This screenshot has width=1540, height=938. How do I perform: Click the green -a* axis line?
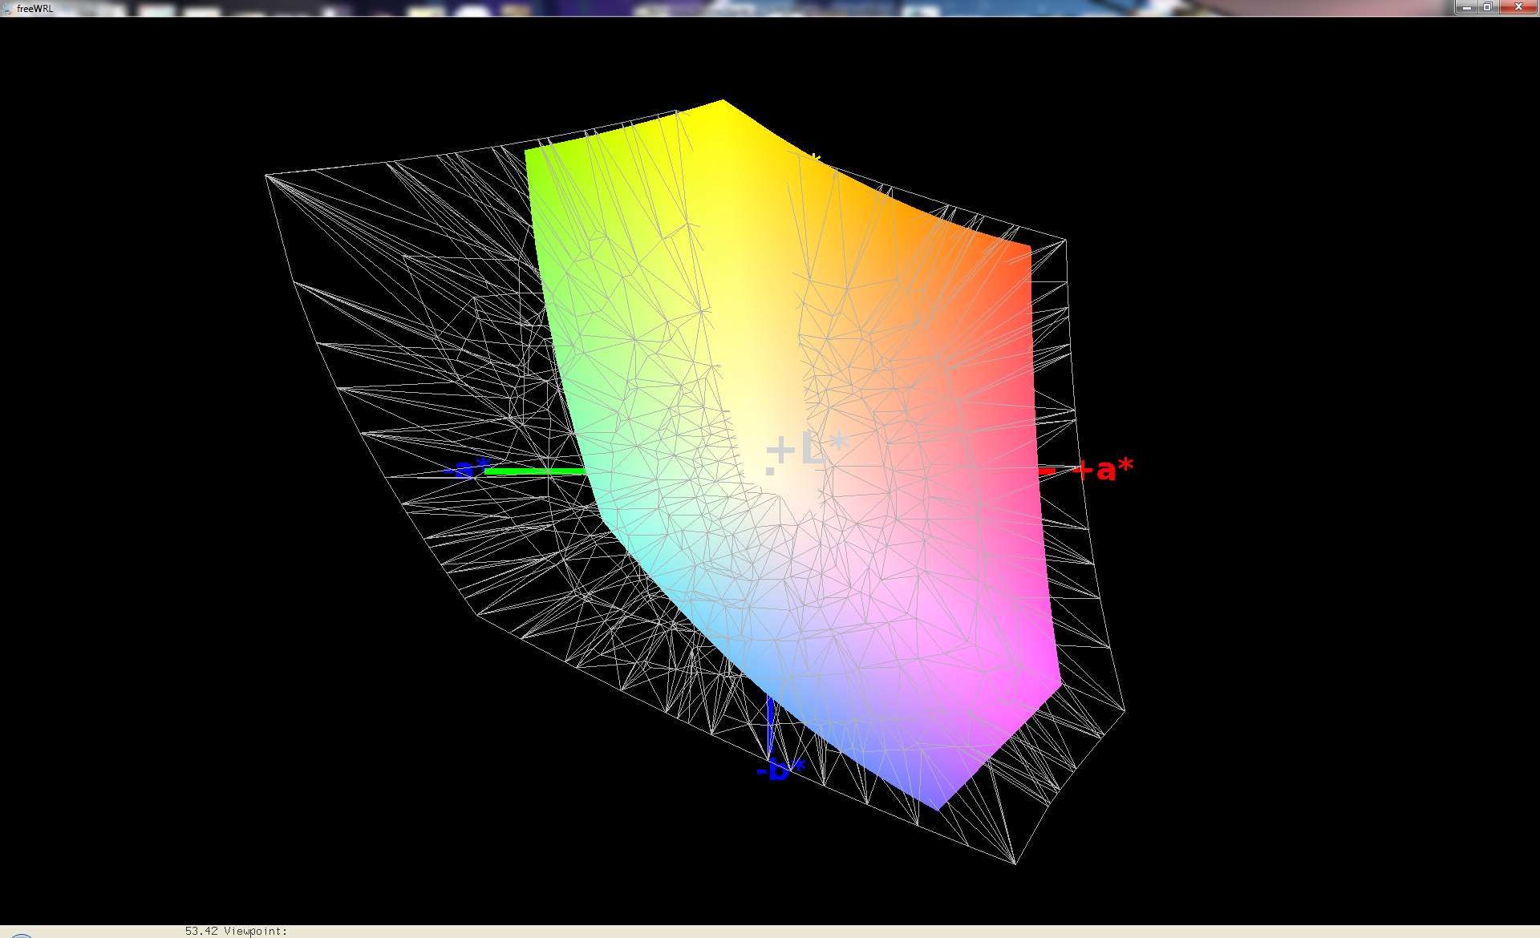coord(535,471)
